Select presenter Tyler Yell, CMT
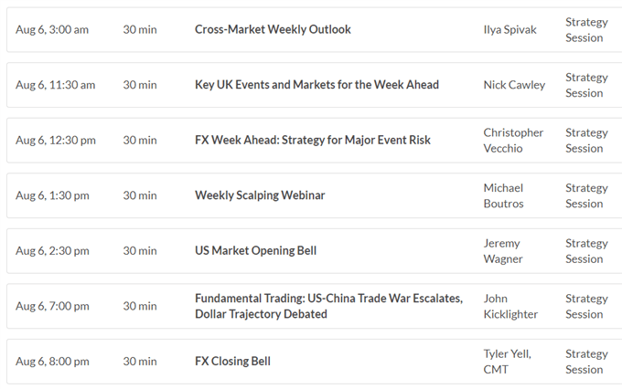 (507, 362)
